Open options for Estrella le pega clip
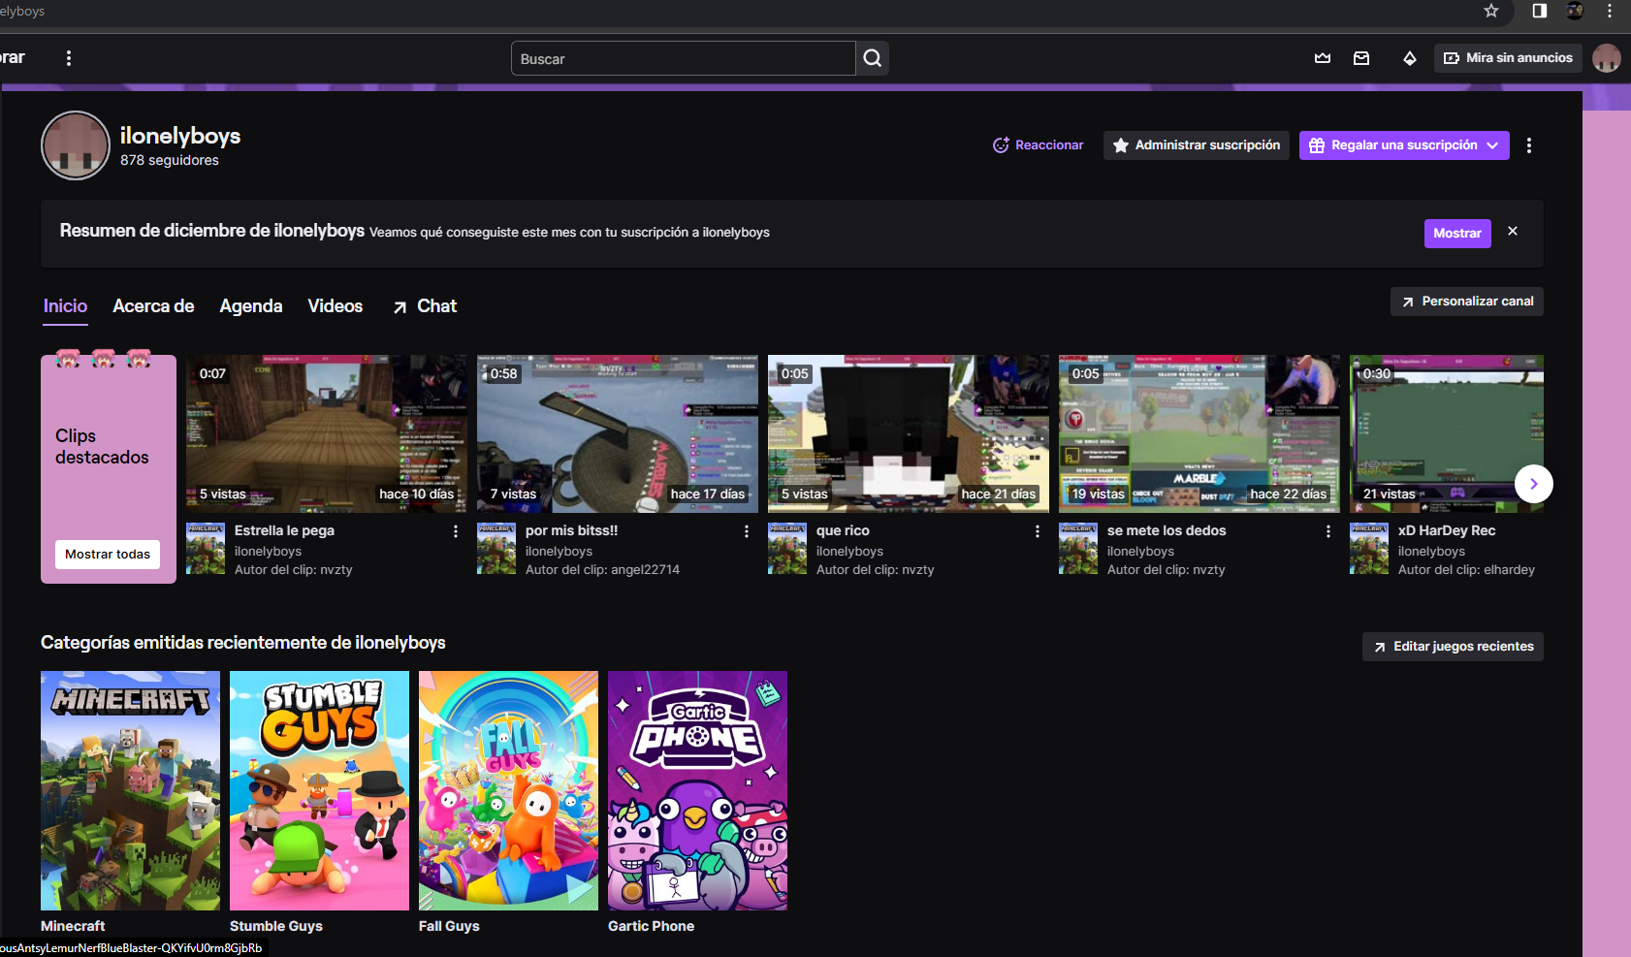 456,531
